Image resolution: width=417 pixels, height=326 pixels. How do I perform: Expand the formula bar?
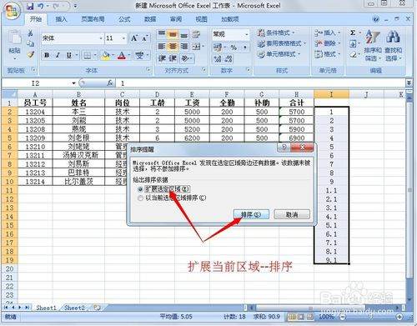pos(409,83)
